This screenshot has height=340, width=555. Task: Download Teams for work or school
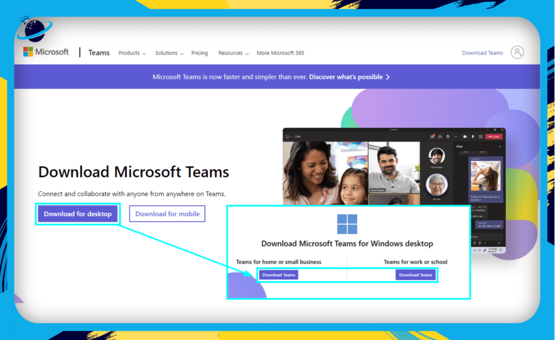click(416, 275)
